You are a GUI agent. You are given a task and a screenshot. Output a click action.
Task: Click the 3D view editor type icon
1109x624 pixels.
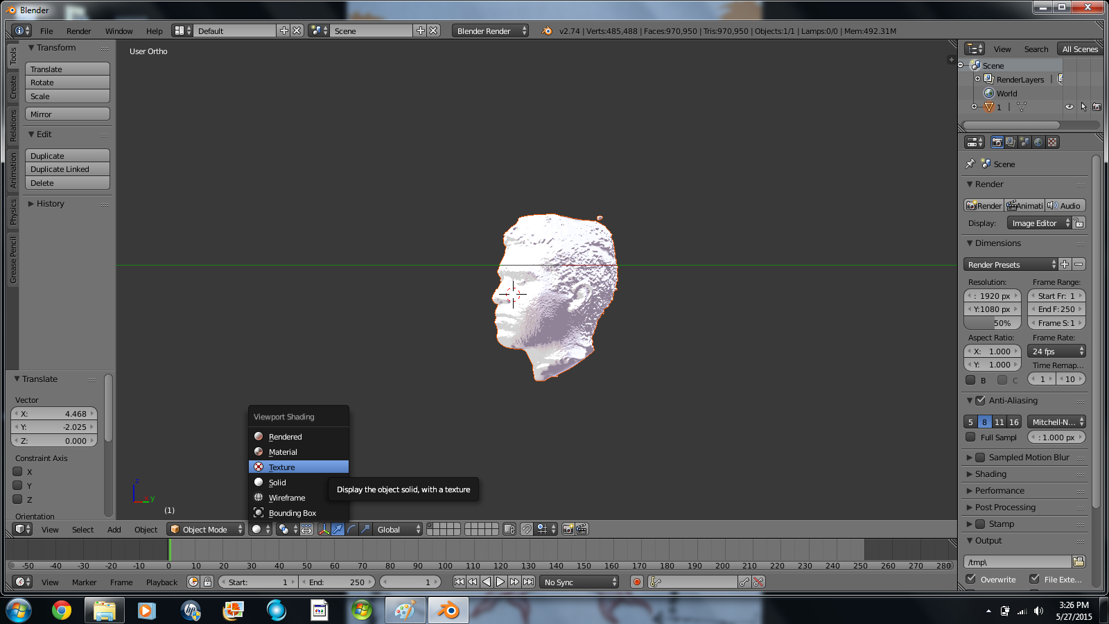23,529
